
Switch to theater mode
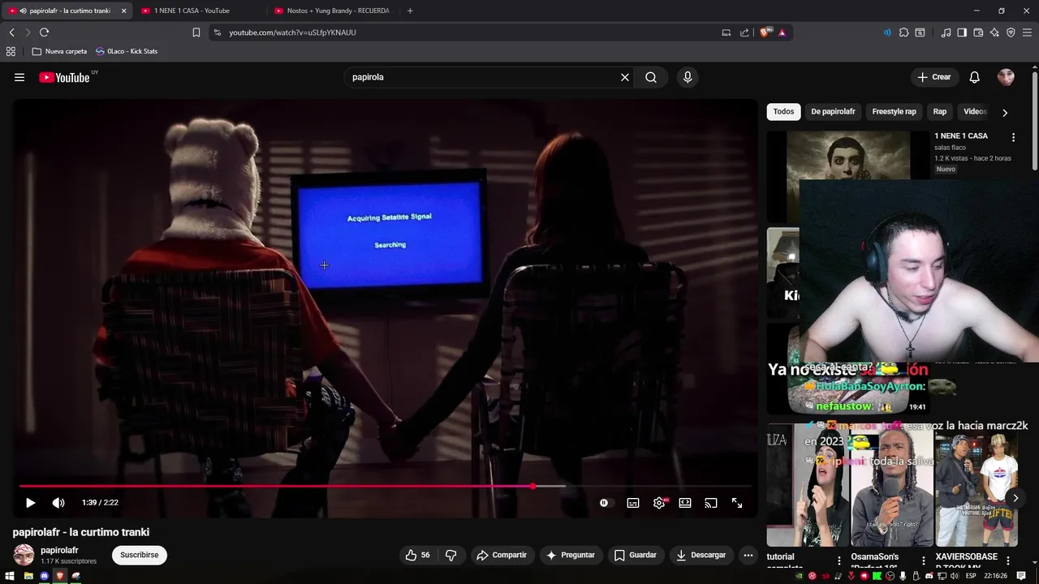tap(685, 503)
